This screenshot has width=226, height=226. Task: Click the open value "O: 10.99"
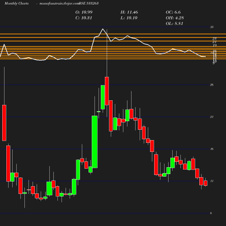(84, 12)
